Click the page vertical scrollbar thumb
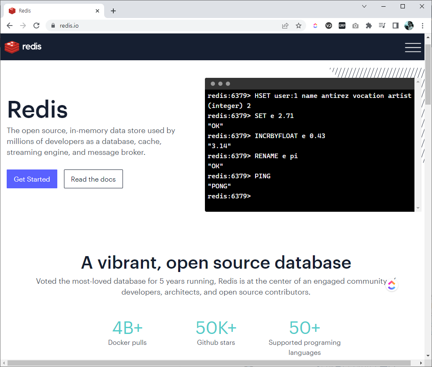Viewport: 432px width, 367px height. [428, 74]
